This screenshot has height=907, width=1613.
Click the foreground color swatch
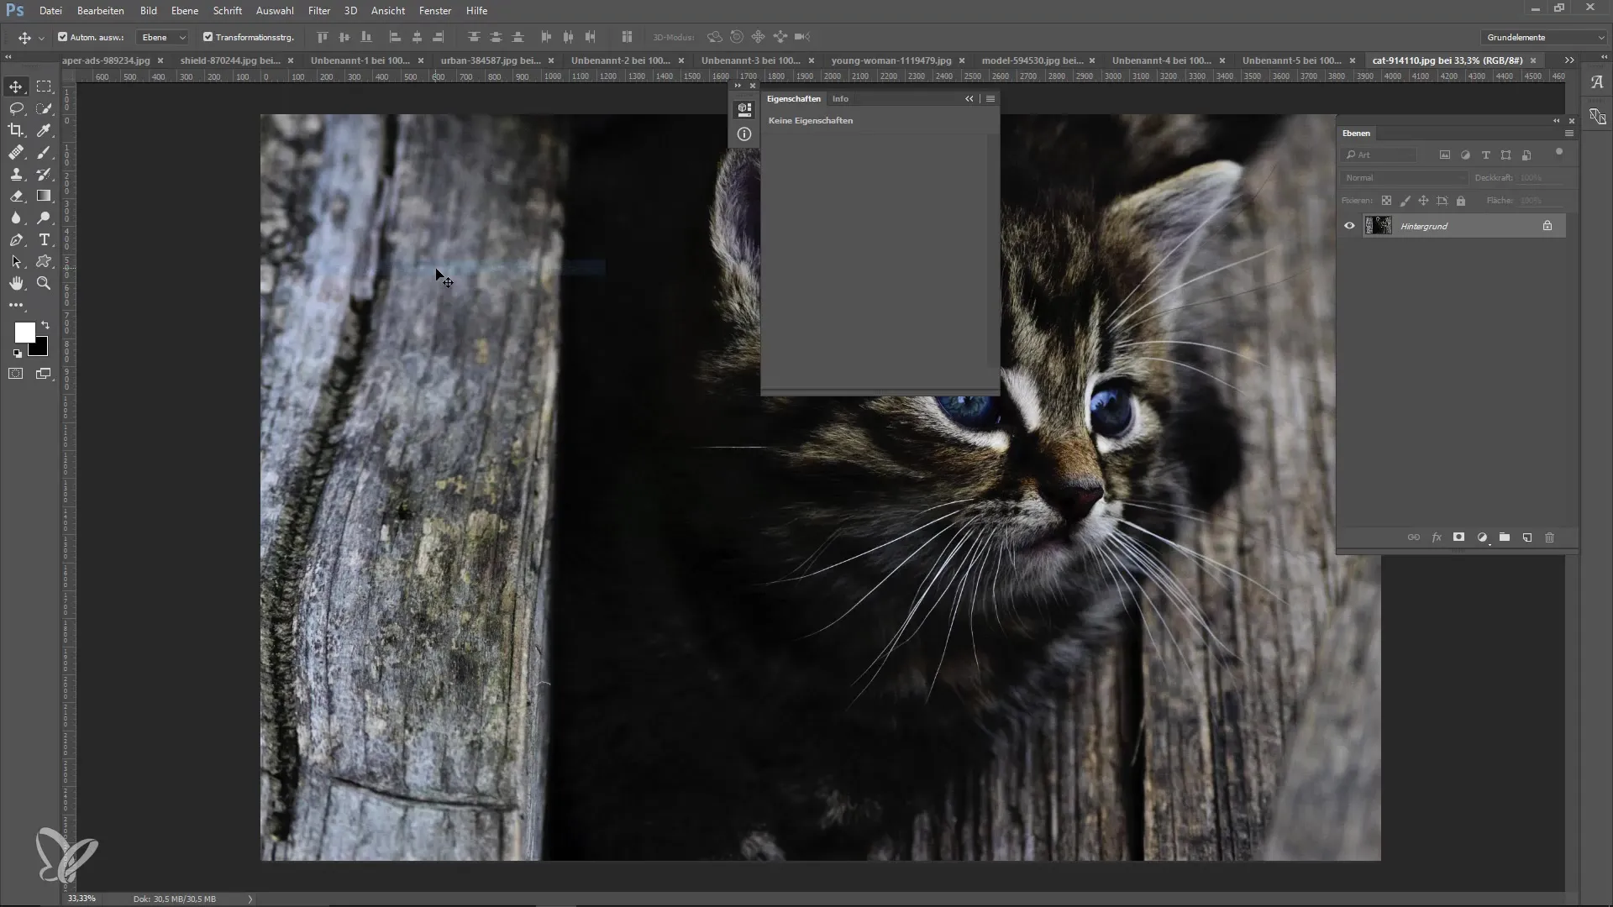24,332
